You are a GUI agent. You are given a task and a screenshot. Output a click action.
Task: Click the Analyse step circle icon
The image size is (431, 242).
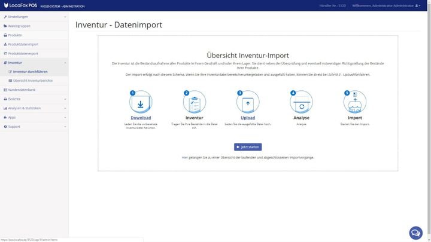301,102
